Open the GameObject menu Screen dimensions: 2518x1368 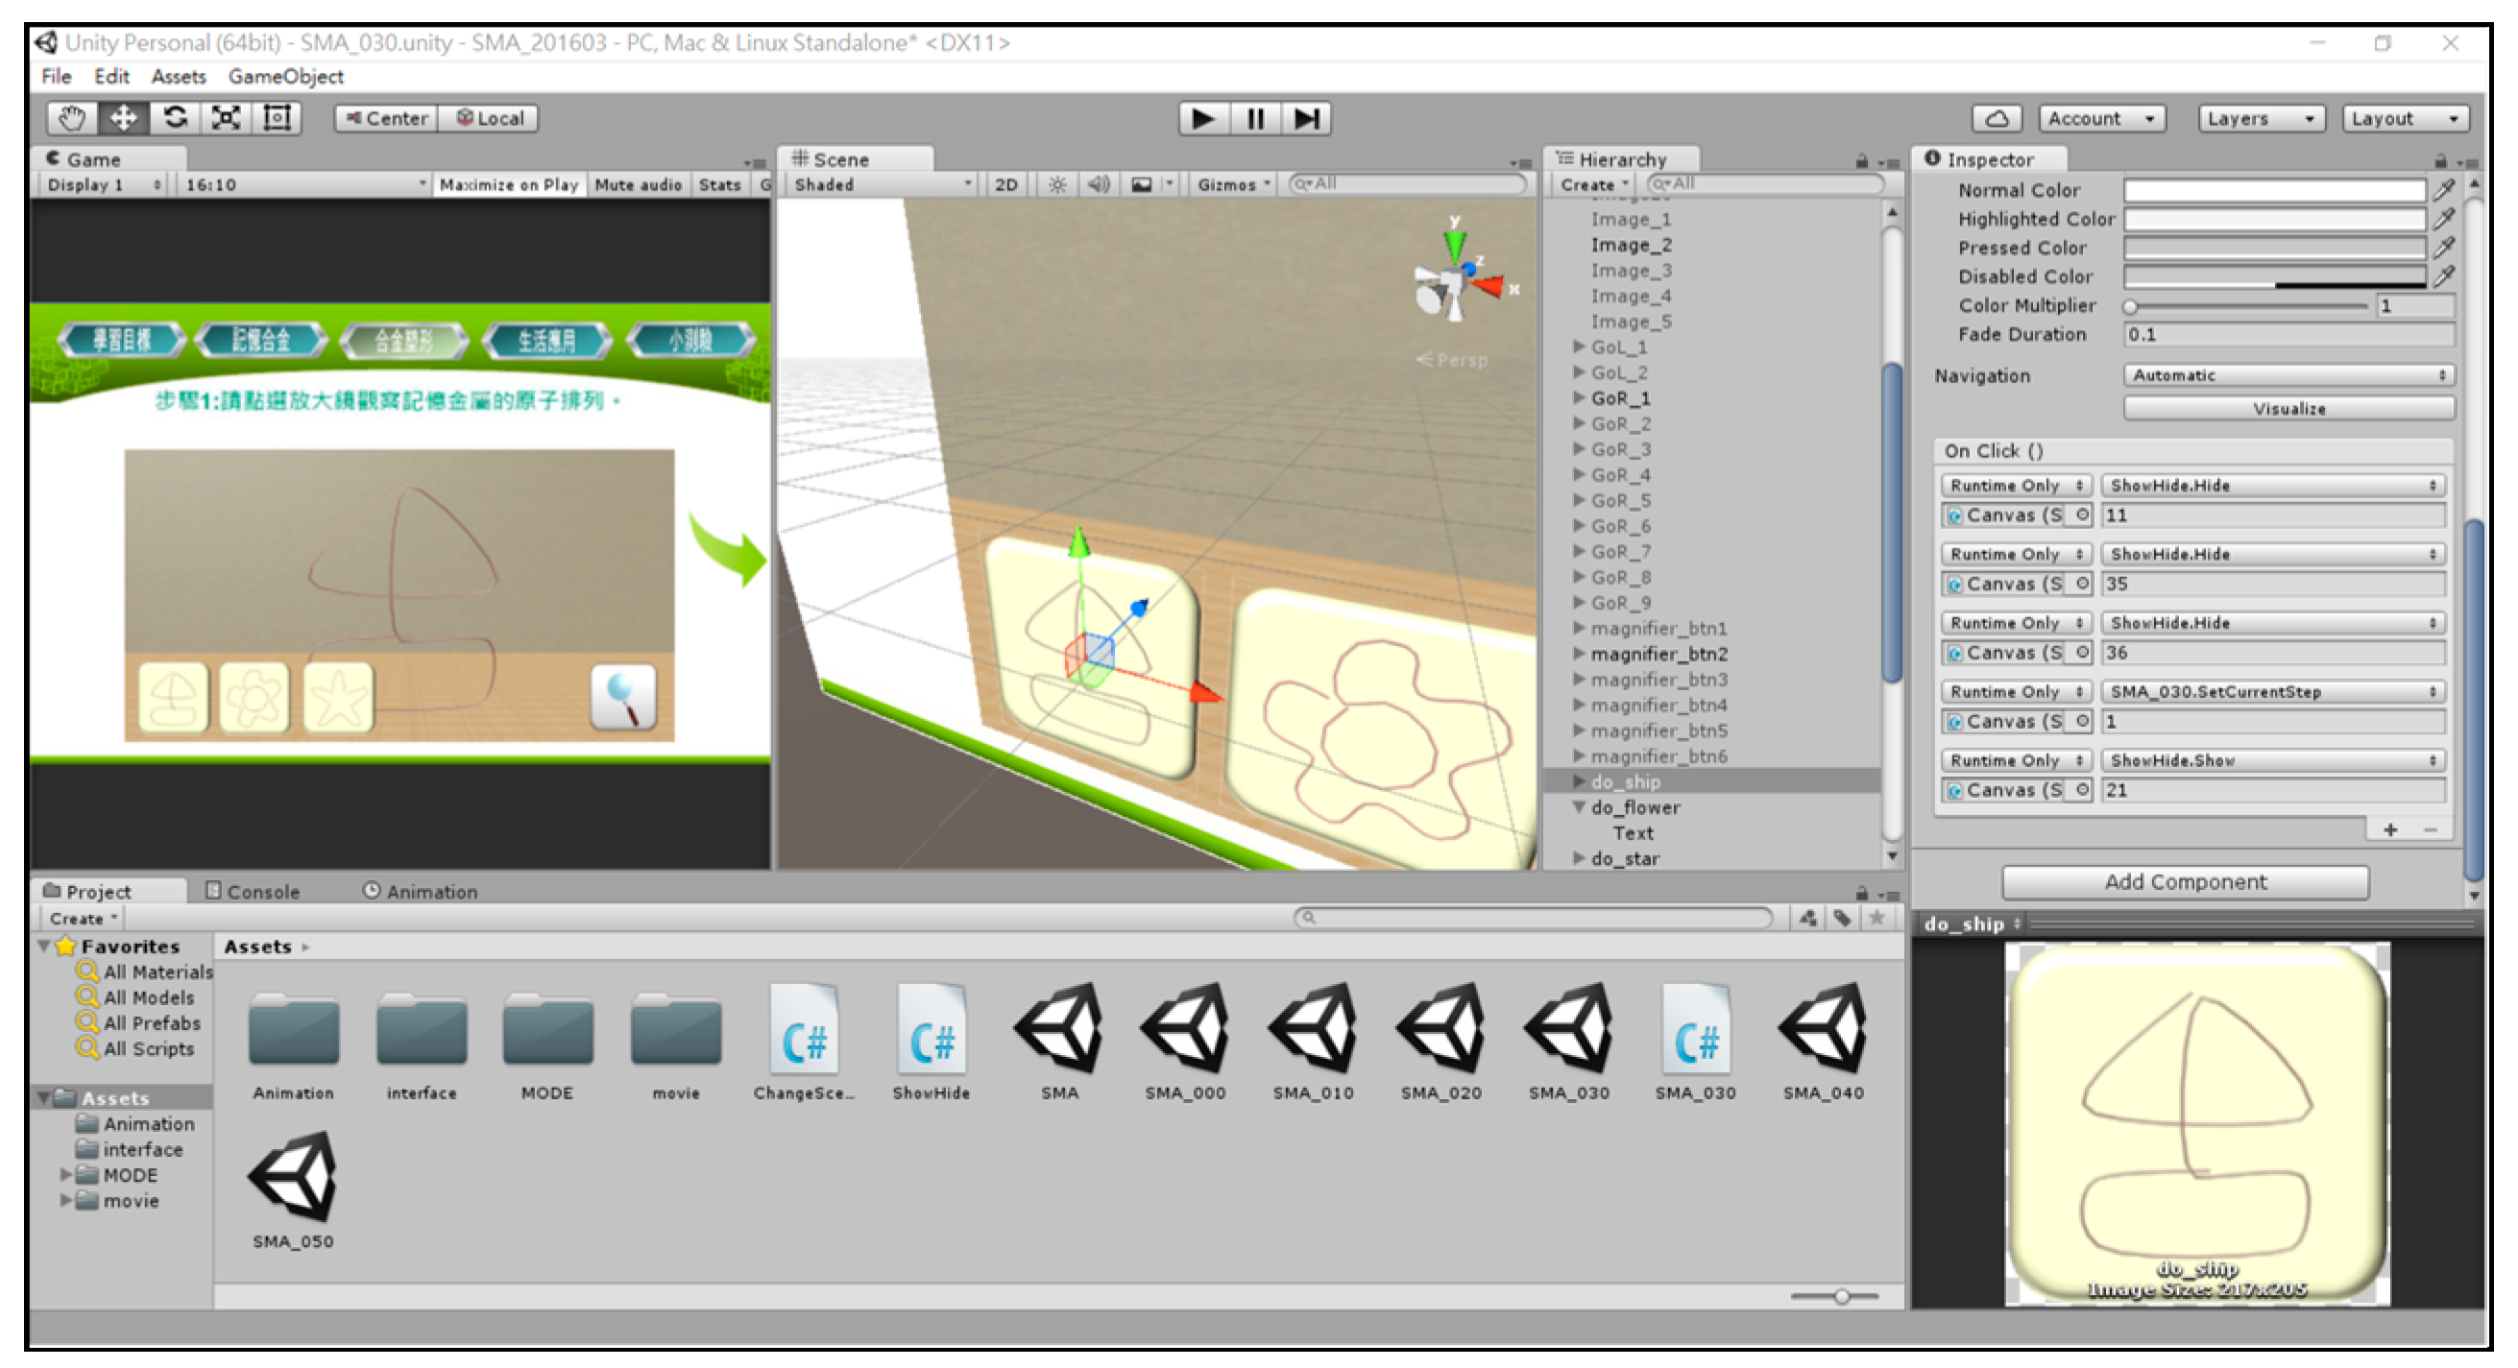click(285, 76)
